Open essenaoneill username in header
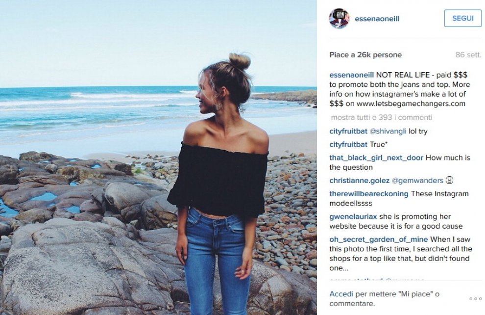 [377, 19]
